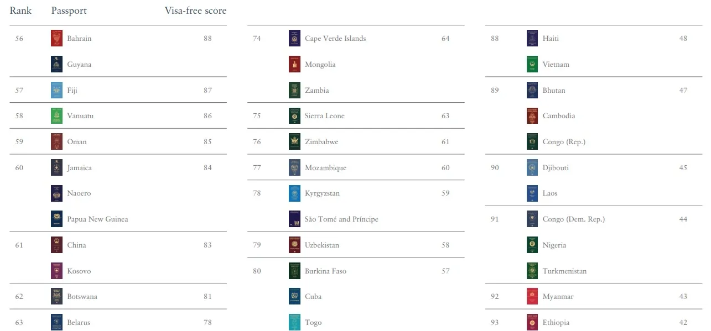This screenshot has width=711, height=331.
Task: Select the Congo (Dem. Rep.) link
Action: (574, 219)
